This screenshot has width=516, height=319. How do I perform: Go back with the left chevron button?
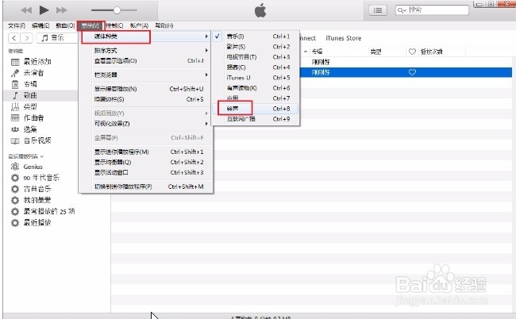[x=13, y=38]
